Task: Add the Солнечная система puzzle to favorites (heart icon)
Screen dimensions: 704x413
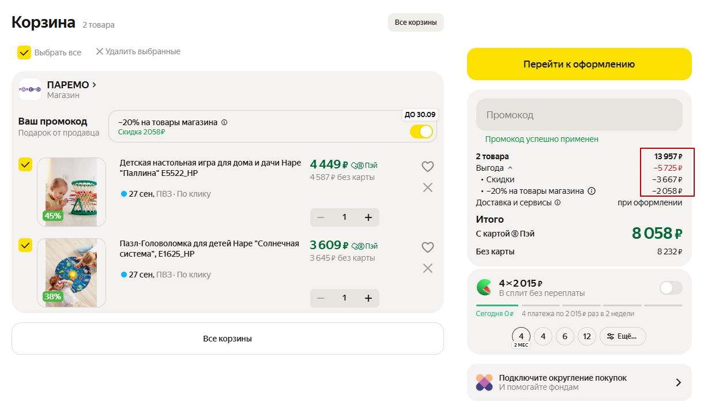Action: [x=427, y=247]
